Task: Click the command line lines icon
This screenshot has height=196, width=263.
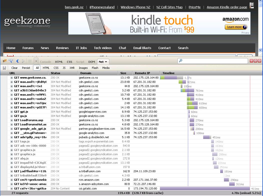Action: pos(30,61)
